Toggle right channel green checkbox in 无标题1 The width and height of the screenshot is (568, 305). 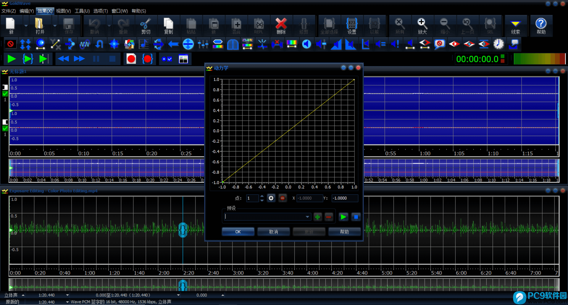coord(5,128)
